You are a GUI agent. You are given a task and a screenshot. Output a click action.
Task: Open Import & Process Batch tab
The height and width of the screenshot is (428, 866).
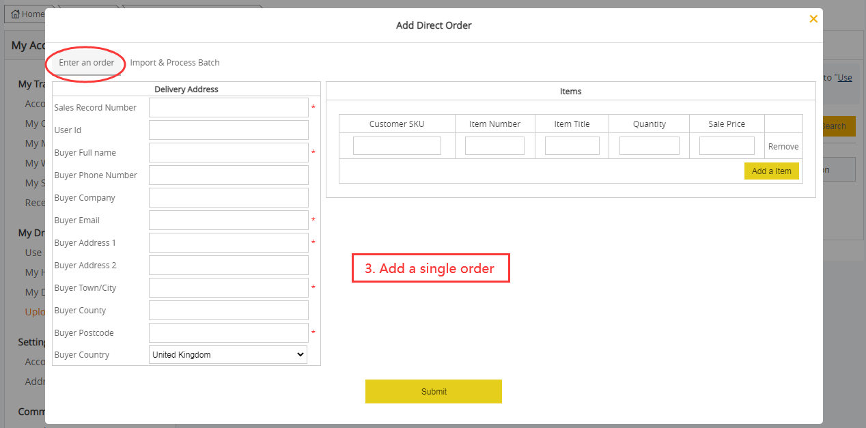pyautogui.click(x=175, y=63)
